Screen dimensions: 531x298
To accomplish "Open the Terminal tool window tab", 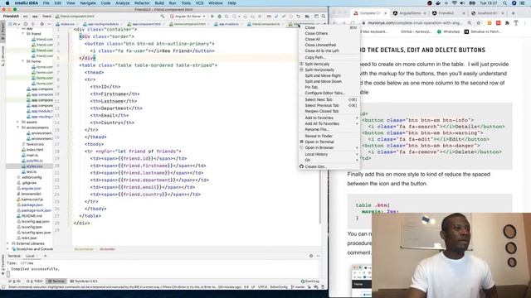I will point(56,281).
